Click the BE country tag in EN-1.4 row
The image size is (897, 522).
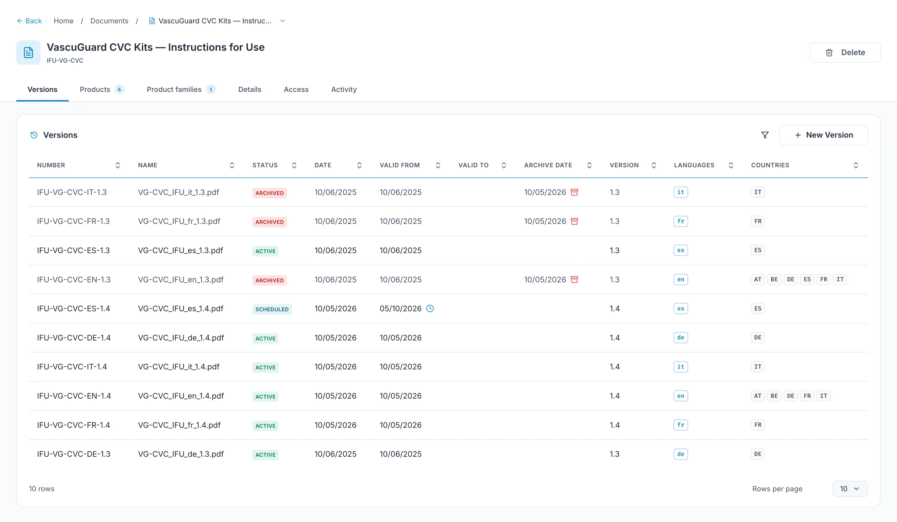(774, 396)
